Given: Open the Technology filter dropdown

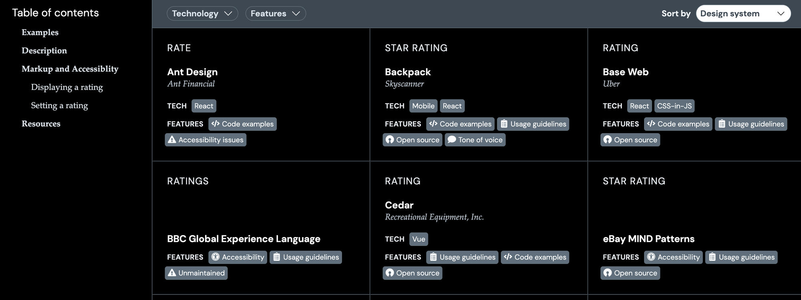Looking at the screenshot, I should [202, 14].
